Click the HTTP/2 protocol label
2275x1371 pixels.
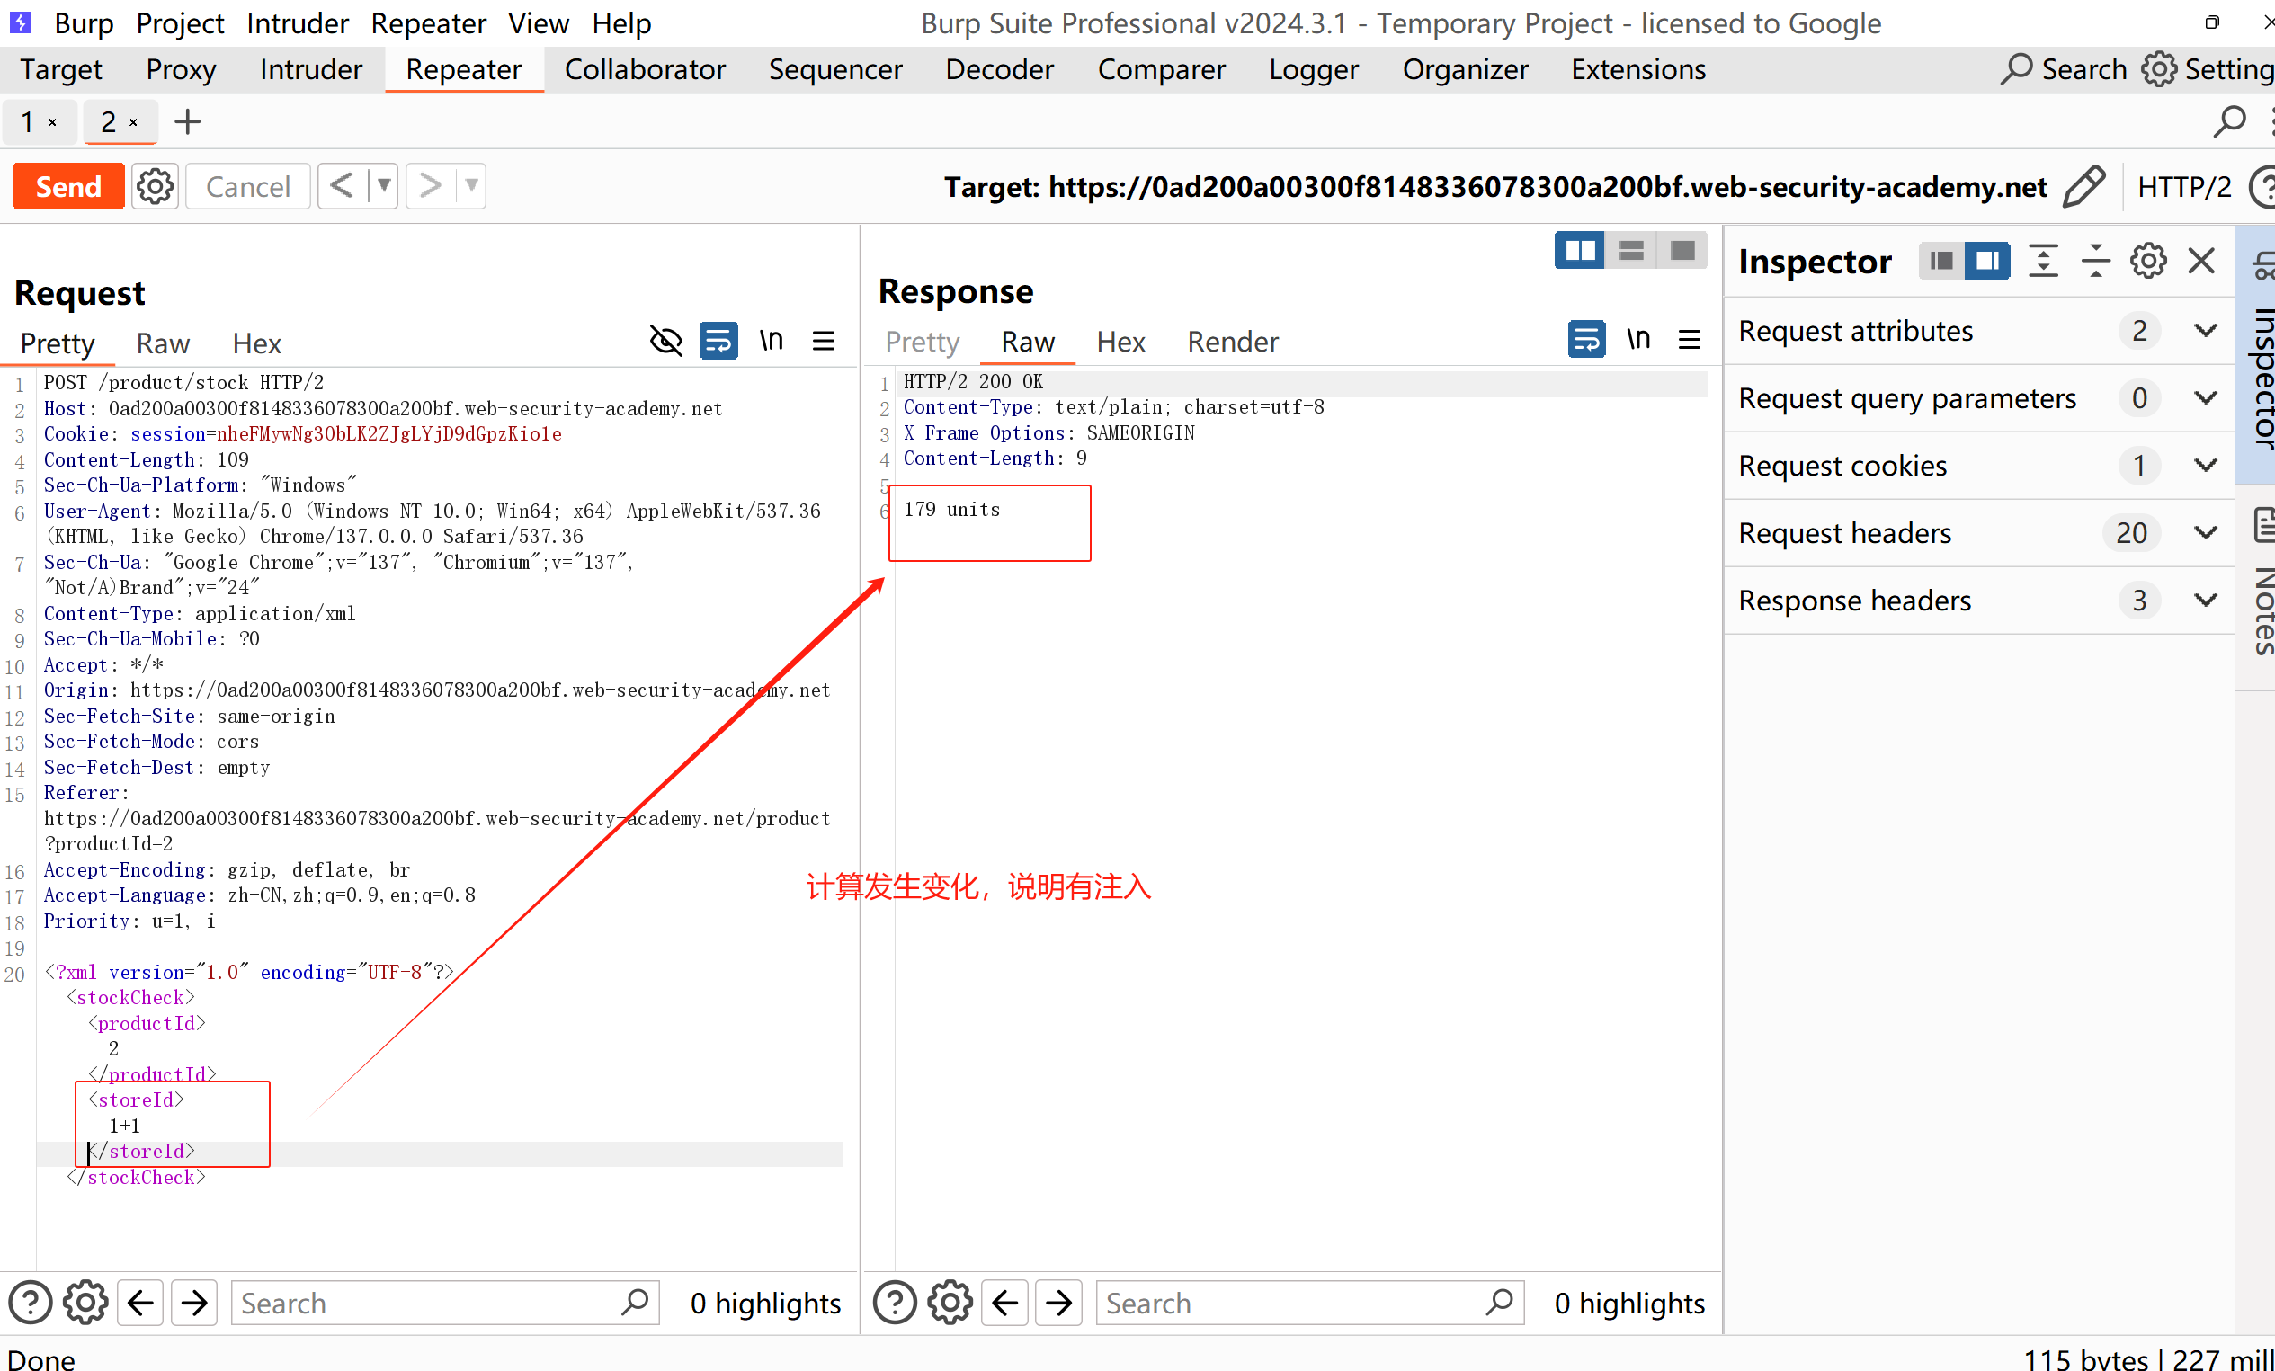coord(2183,187)
